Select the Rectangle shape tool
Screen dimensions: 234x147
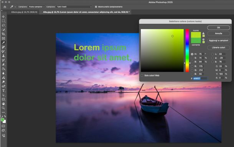point(3,99)
